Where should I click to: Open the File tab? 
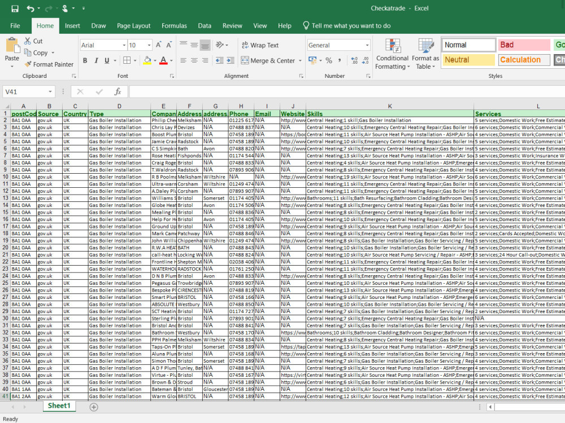[15, 25]
